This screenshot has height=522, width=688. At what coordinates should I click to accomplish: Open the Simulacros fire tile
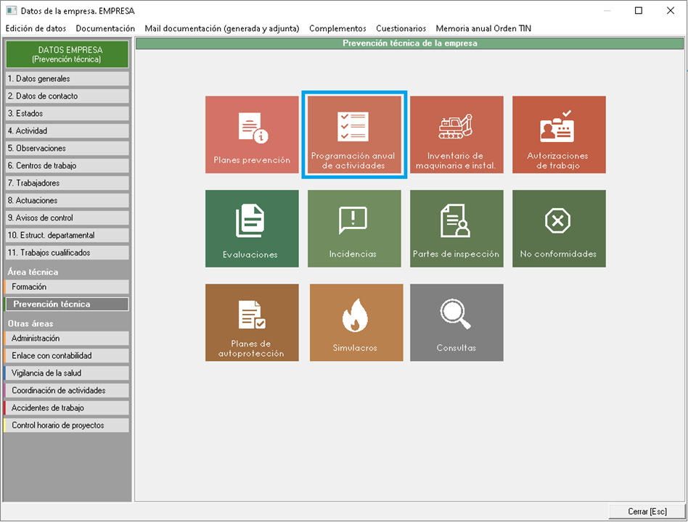pos(356,323)
